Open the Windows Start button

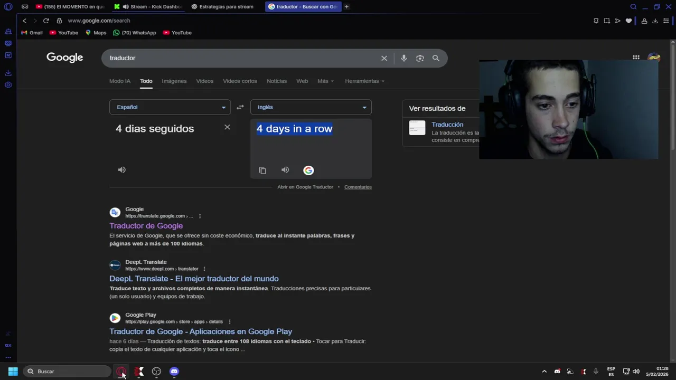[13, 372]
